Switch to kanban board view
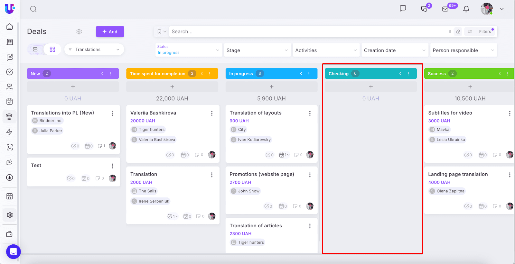The width and height of the screenshot is (515, 264). [x=52, y=50]
